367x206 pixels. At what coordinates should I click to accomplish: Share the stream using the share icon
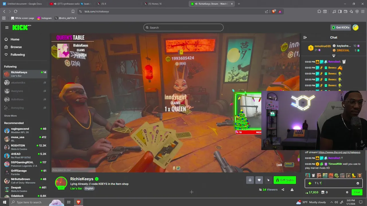coord(283,189)
